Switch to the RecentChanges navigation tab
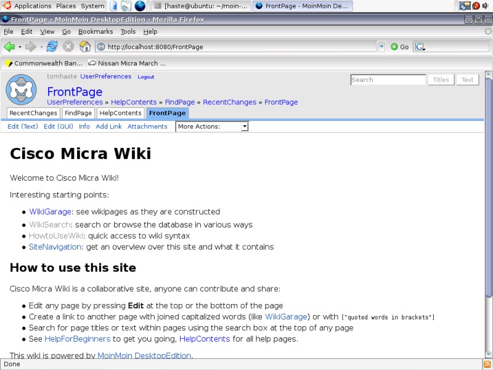The height and width of the screenshot is (370, 493). (33, 113)
